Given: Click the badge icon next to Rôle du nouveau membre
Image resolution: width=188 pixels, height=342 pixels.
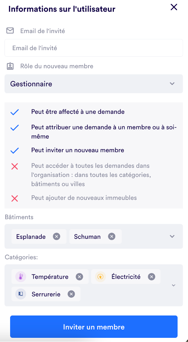Looking at the screenshot, I should tap(10, 66).
